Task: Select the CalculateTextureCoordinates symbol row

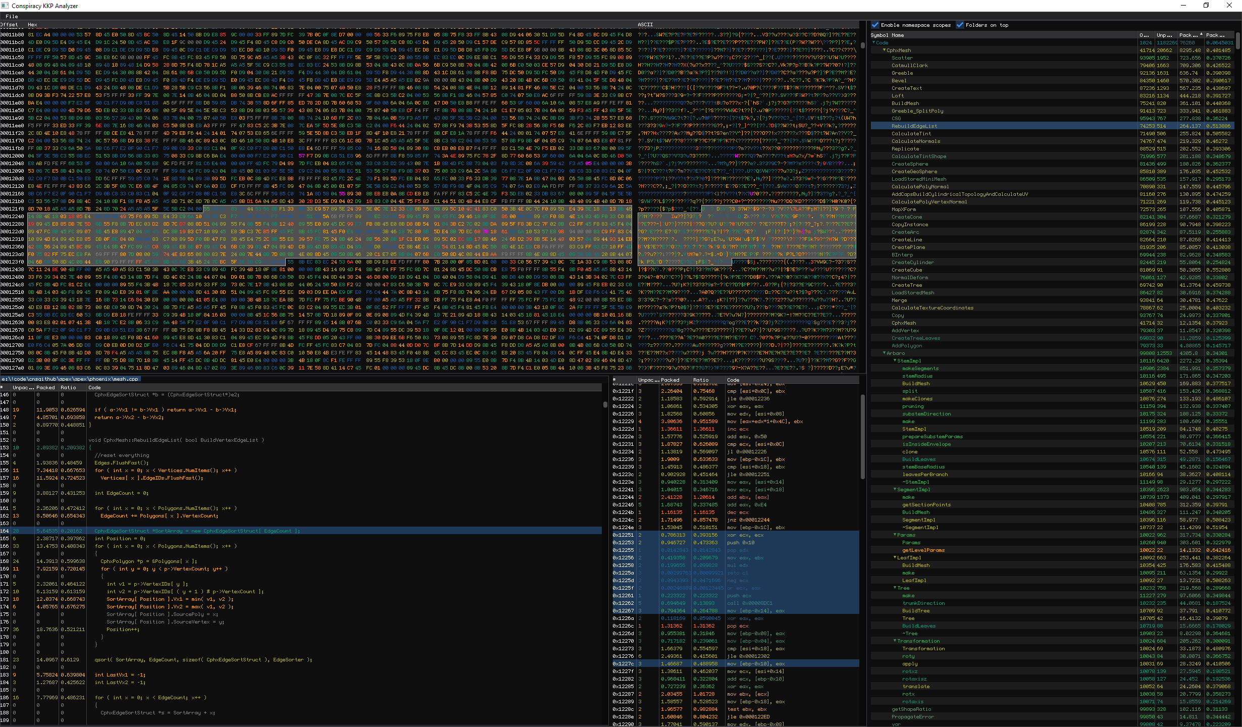Action: coord(1052,307)
